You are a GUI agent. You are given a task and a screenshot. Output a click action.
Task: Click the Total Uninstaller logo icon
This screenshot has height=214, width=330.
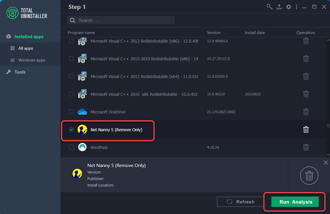click(12, 13)
